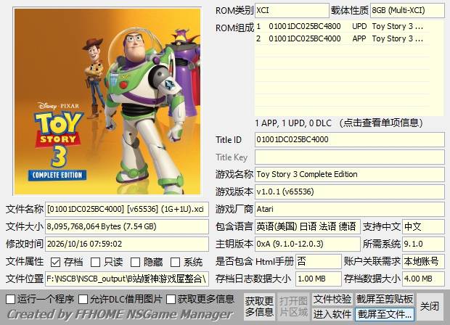Save screenshot via 截屏至文件... button

click(385, 314)
